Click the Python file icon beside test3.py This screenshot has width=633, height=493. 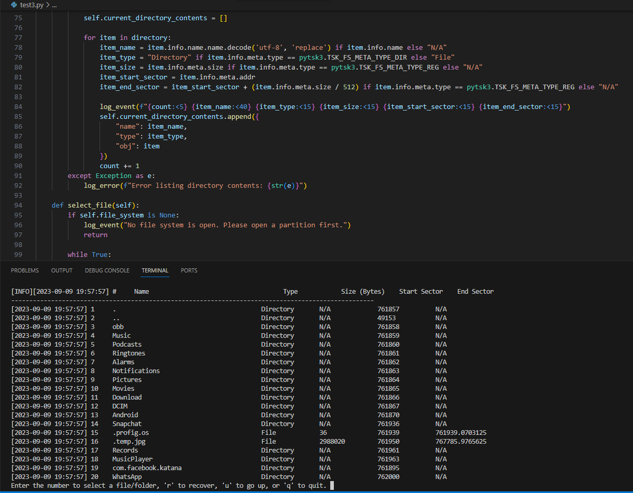pyautogui.click(x=14, y=5)
